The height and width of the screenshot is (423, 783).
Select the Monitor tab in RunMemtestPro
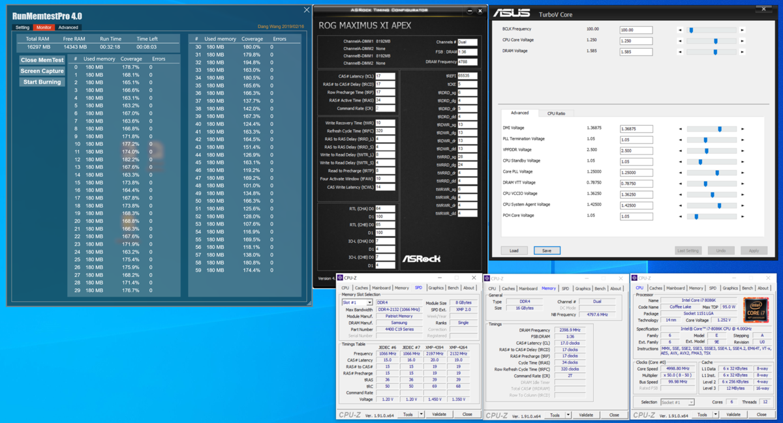pos(44,27)
